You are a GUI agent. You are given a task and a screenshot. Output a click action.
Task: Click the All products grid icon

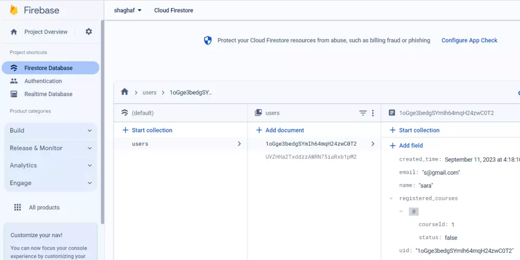17,207
